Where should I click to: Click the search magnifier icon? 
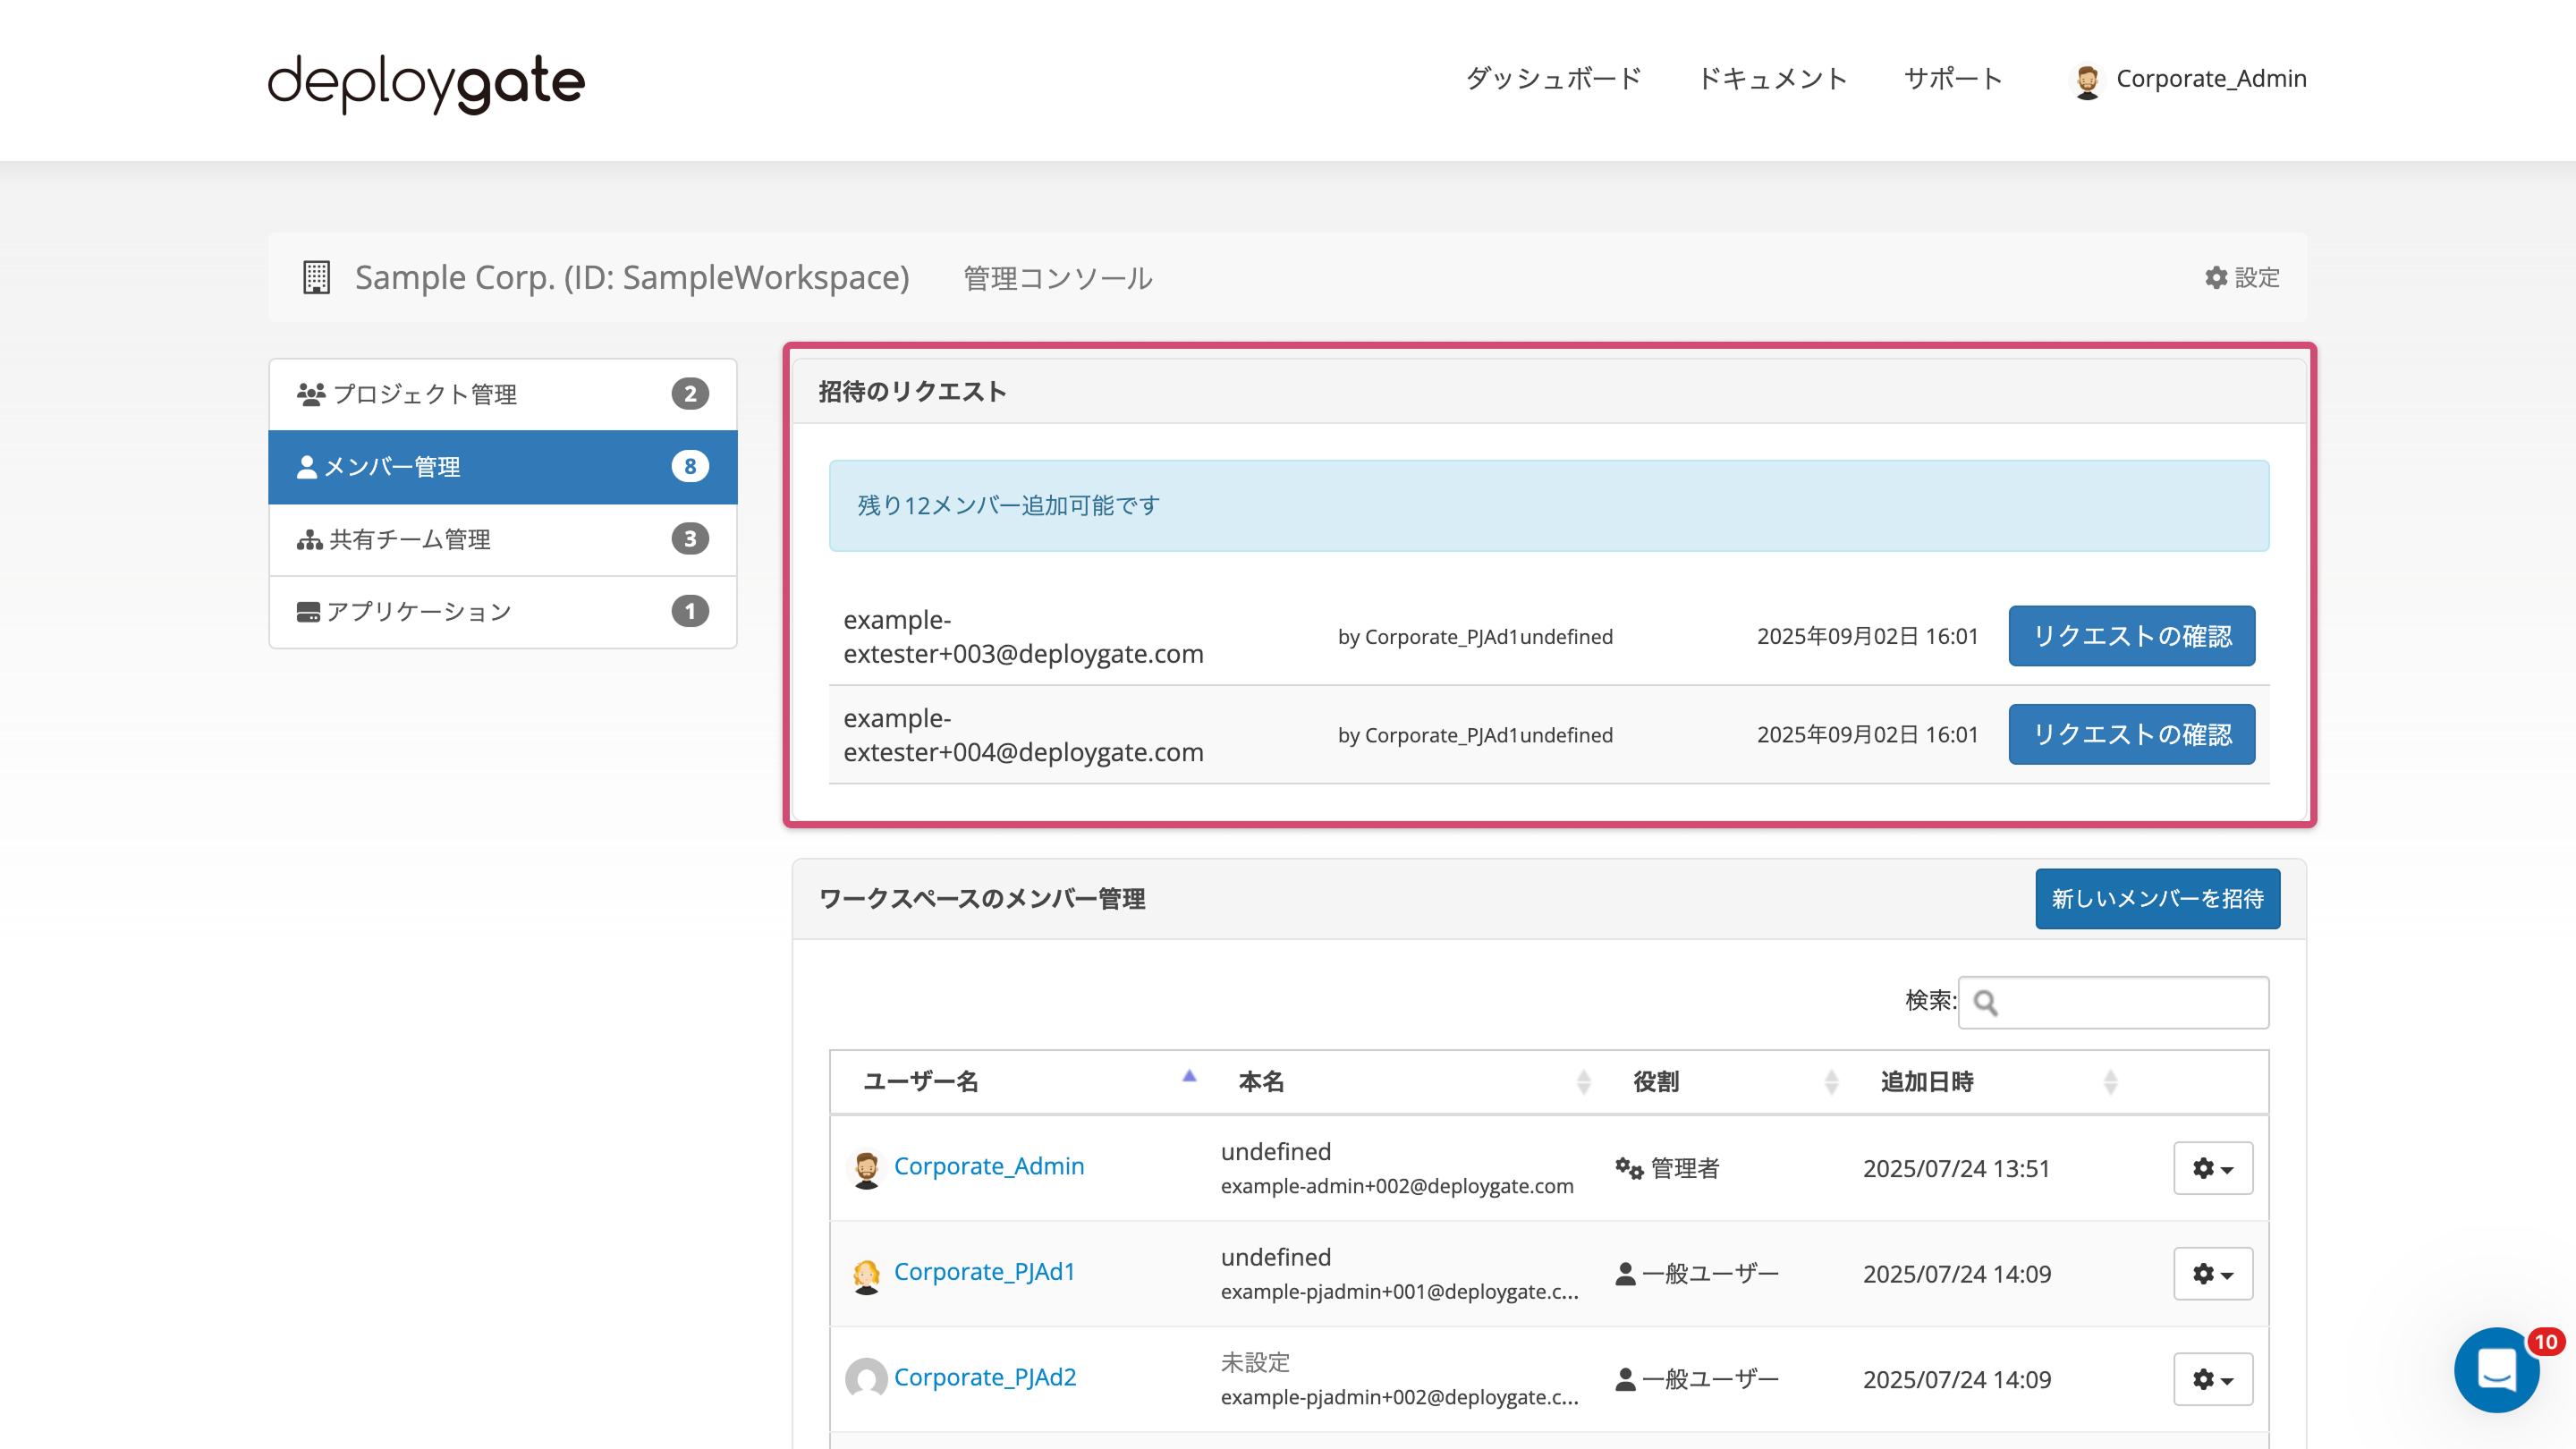pos(1986,1002)
